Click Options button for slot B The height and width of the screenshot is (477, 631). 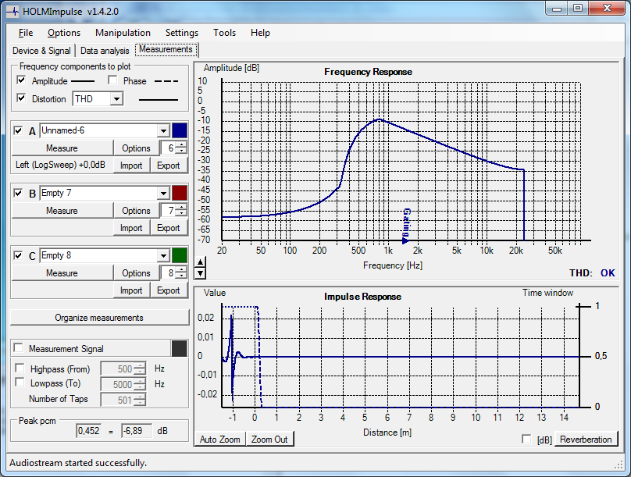[x=136, y=210]
